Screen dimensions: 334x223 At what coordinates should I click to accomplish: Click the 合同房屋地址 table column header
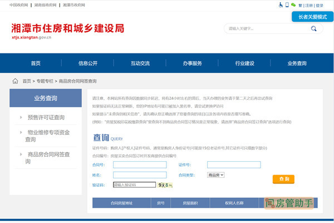click(x=121, y=203)
